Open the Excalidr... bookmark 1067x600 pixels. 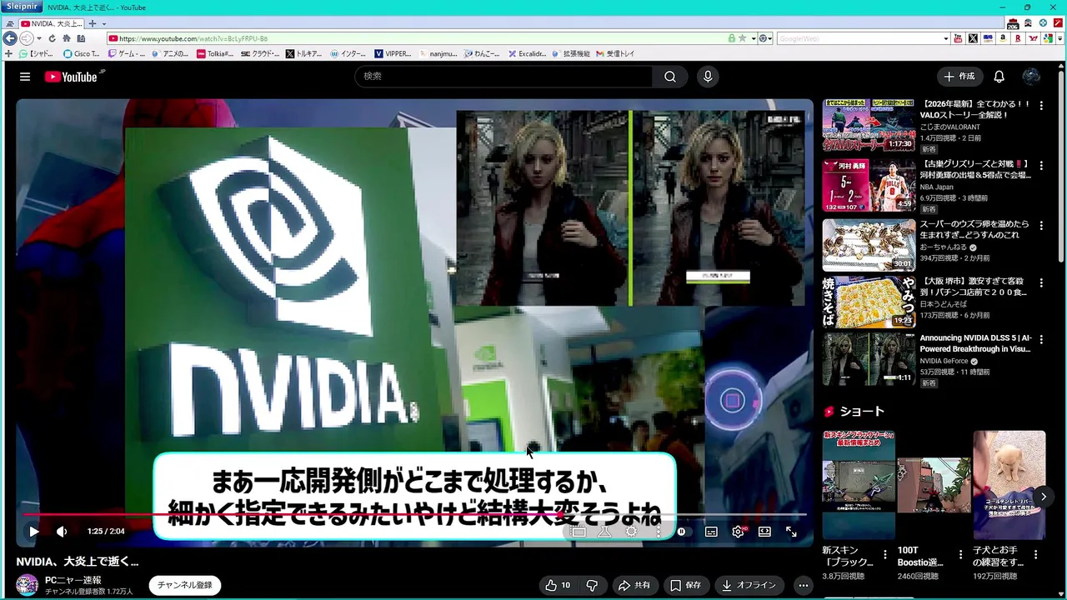tap(528, 53)
